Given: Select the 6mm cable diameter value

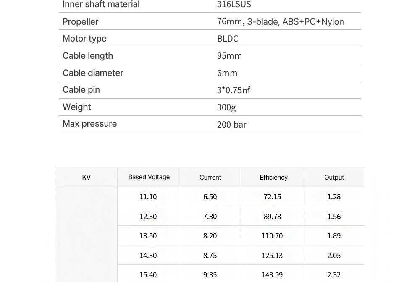Looking at the screenshot, I should (x=227, y=73).
